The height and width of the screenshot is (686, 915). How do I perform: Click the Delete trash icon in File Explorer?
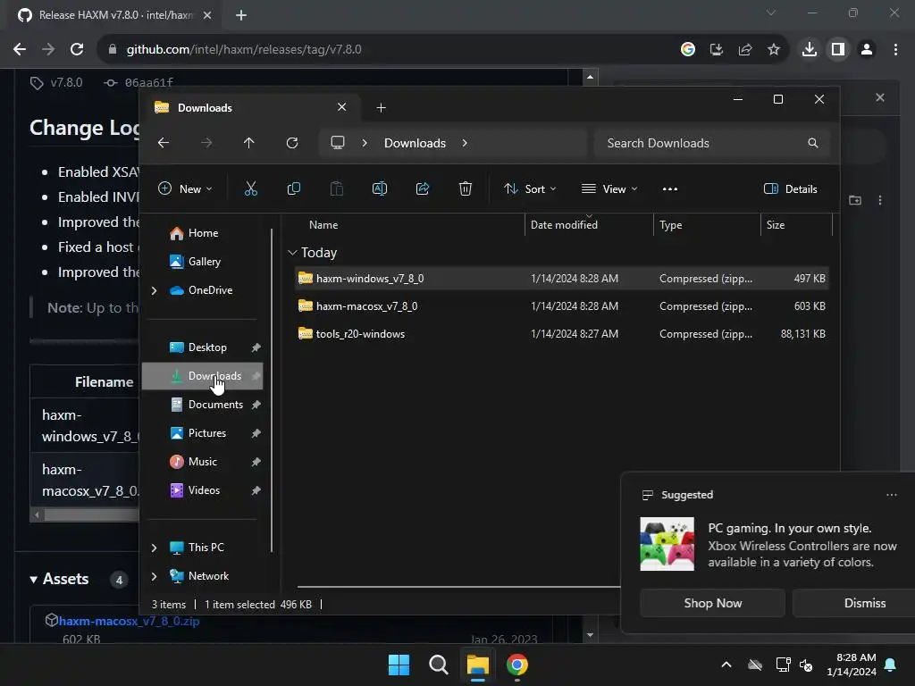tap(465, 188)
